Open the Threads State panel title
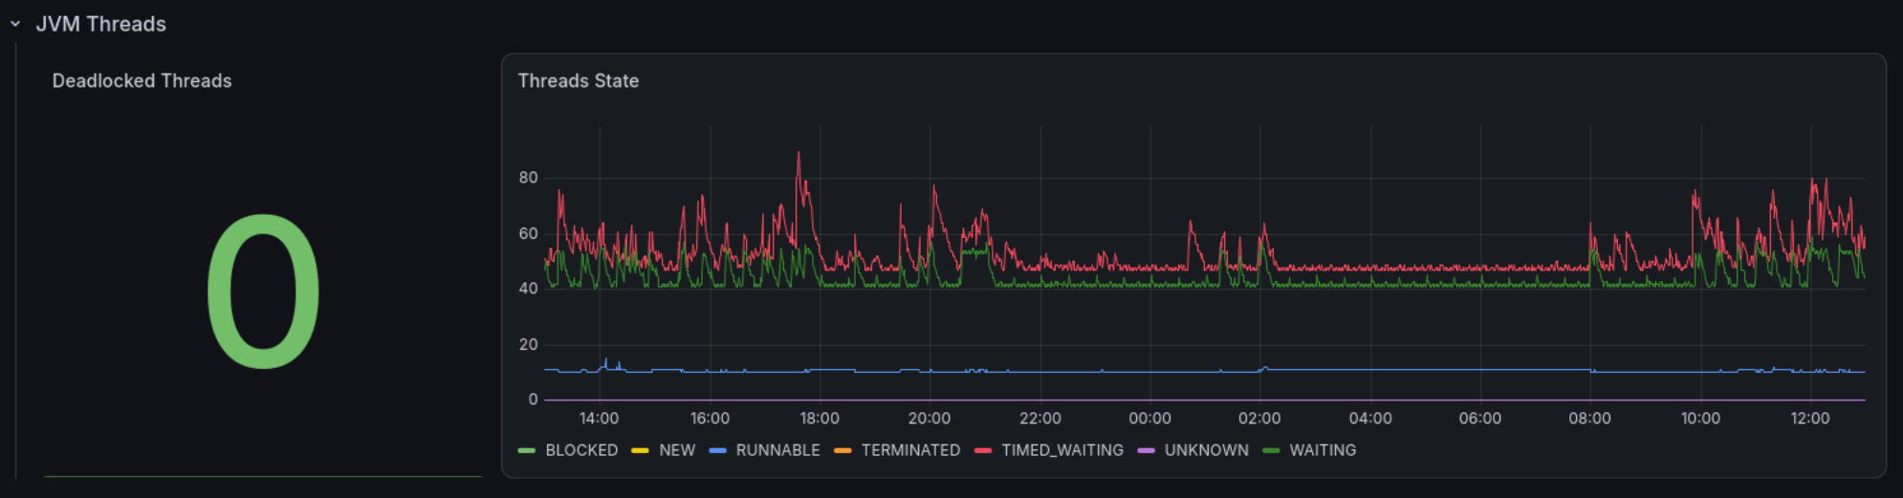 click(x=579, y=81)
